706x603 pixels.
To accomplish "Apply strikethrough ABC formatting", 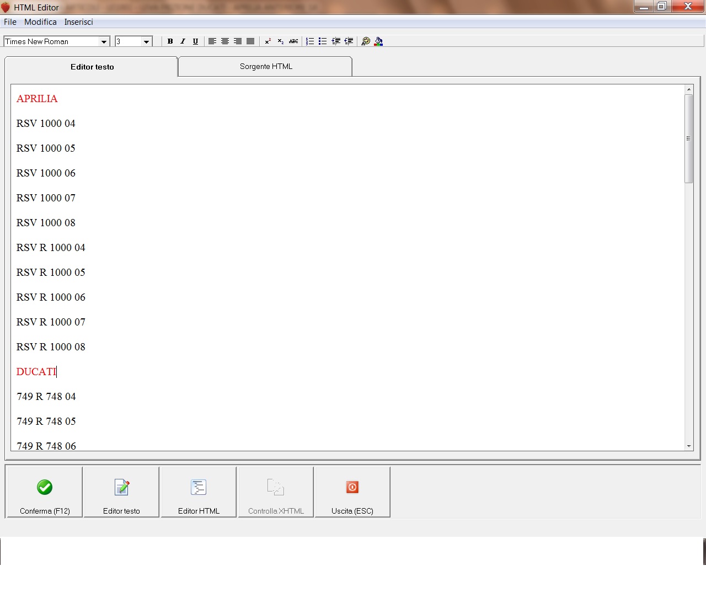I will [x=293, y=41].
